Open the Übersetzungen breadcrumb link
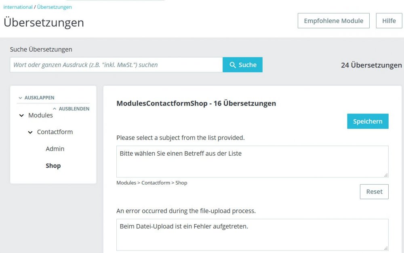 click(x=55, y=7)
